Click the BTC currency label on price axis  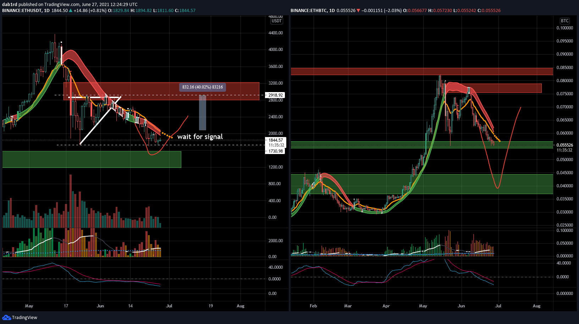click(564, 21)
